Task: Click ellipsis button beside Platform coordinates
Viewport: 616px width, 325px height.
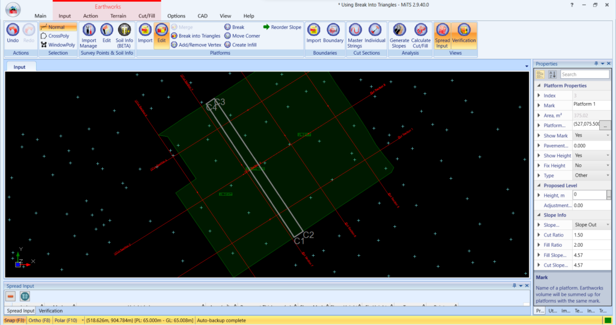Action: (605, 125)
